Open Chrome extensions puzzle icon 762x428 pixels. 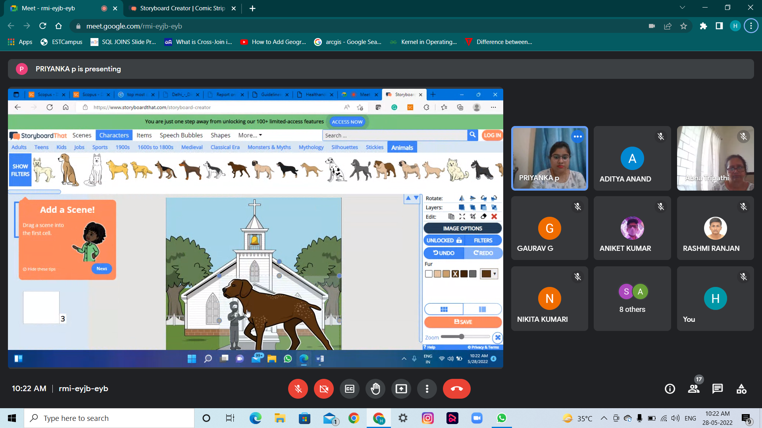[703, 26]
